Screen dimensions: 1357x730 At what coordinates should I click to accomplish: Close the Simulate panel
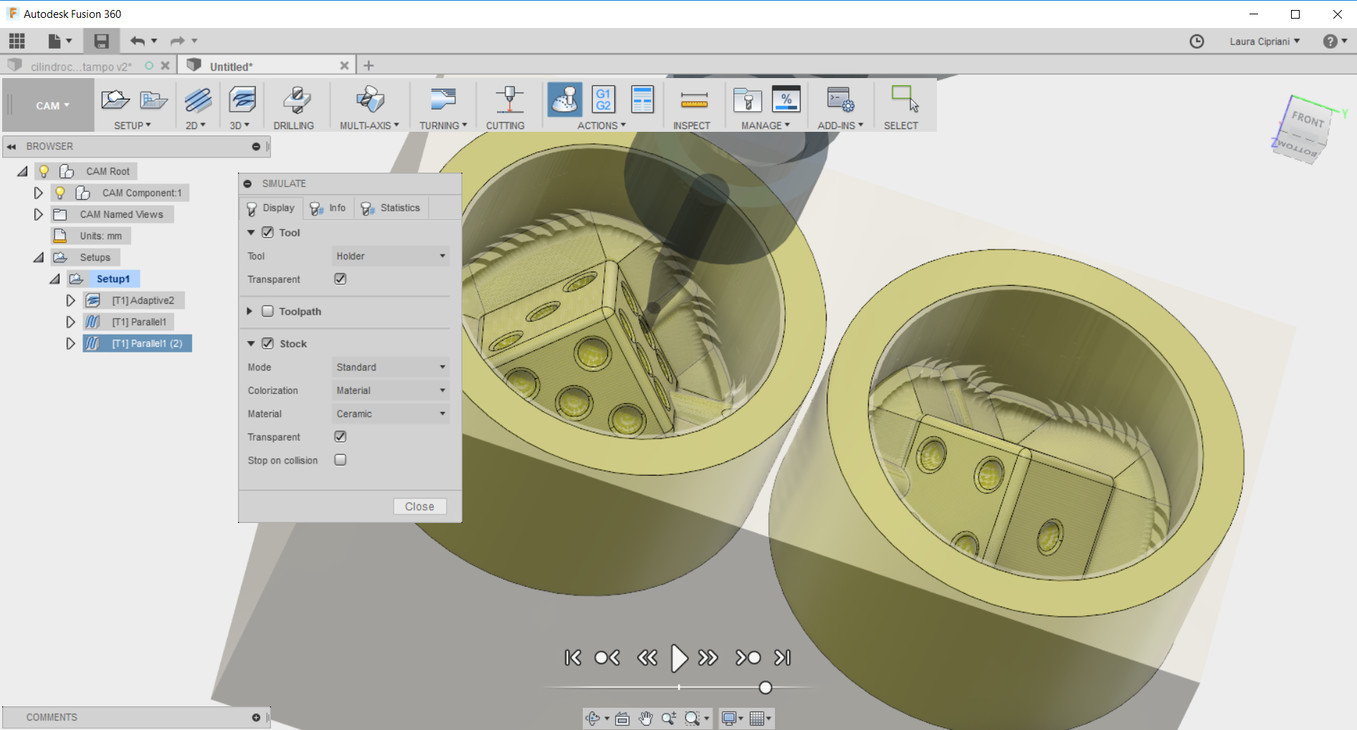419,506
